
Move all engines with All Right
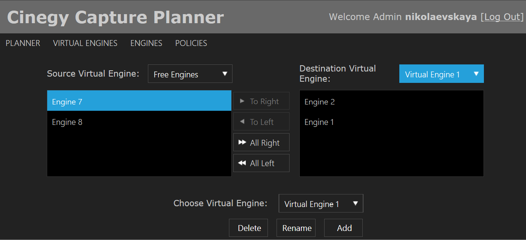click(261, 142)
